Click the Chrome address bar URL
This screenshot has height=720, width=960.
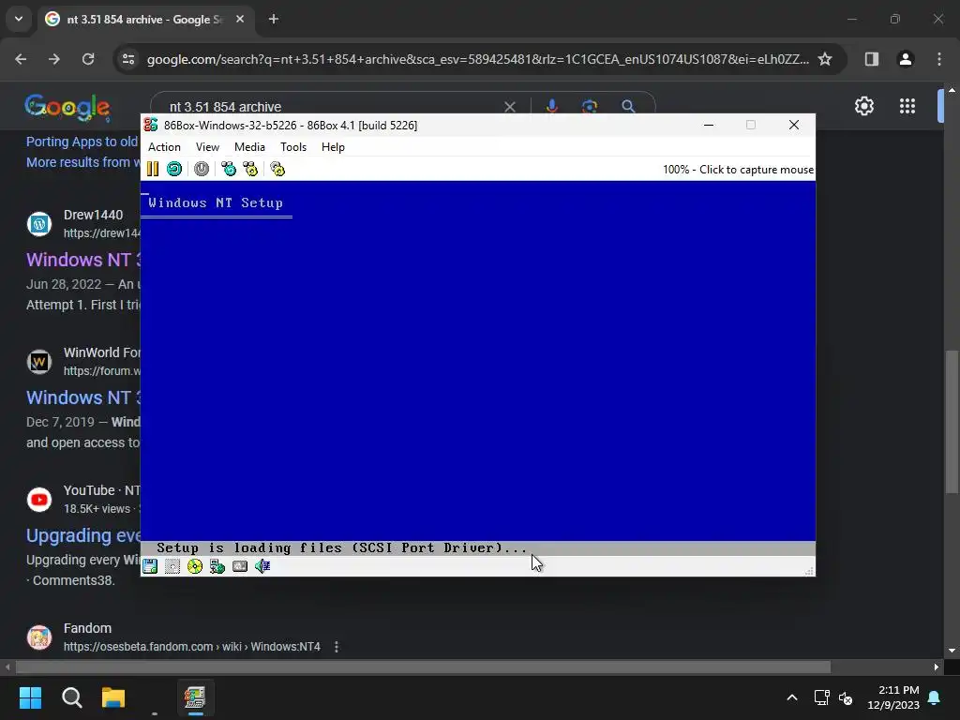coord(477,59)
